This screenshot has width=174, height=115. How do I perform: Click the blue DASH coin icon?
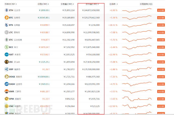click(x=7, y=84)
